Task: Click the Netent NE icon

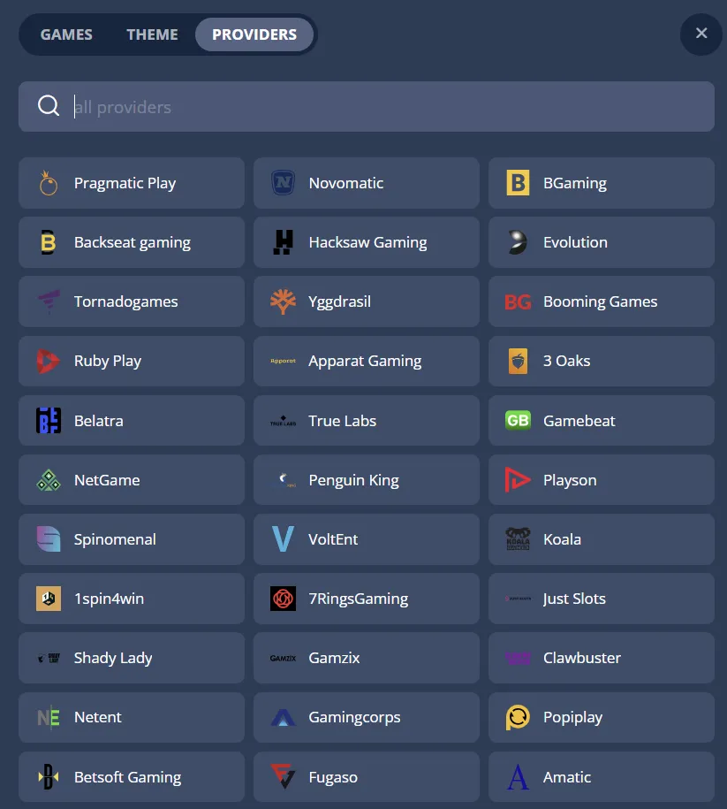Action: point(49,717)
